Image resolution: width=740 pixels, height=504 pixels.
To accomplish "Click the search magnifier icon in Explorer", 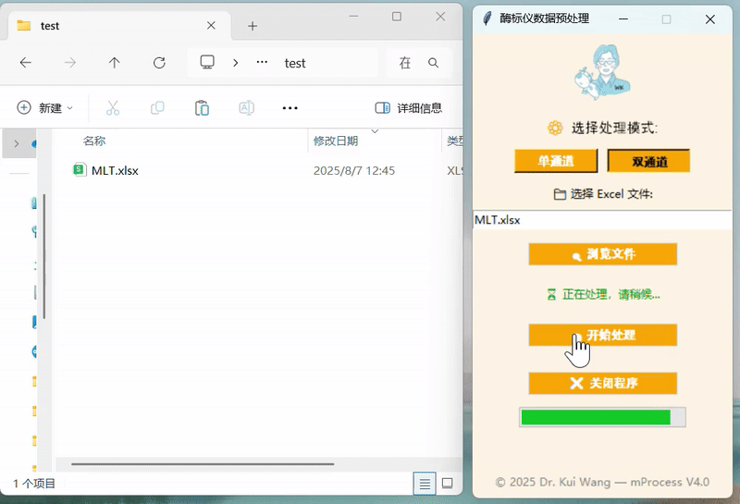I will (x=433, y=63).
